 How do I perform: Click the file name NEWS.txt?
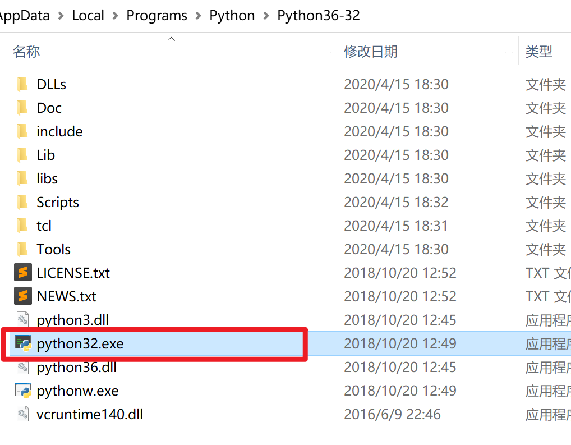point(67,297)
